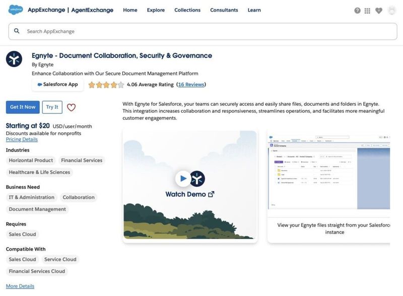This screenshot has width=403, height=296.
Task: Click the 'Starting at $20' price text
Action: pos(28,126)
